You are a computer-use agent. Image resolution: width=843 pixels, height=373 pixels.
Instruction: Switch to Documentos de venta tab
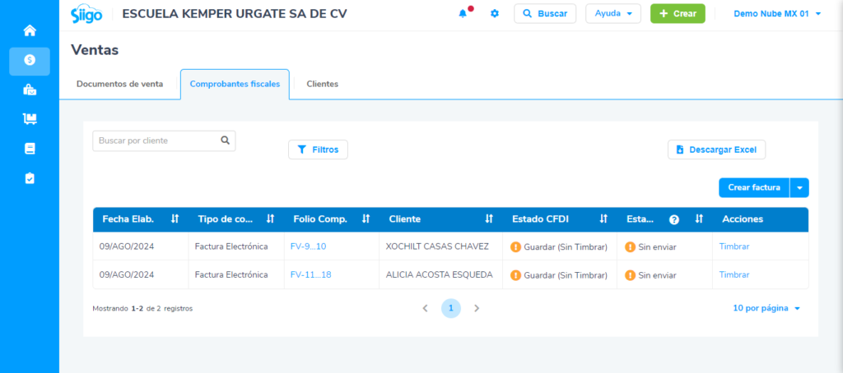[119, 84]
